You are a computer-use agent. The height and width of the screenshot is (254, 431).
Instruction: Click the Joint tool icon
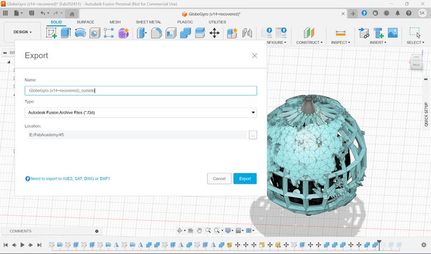click(x=247, y=33)
